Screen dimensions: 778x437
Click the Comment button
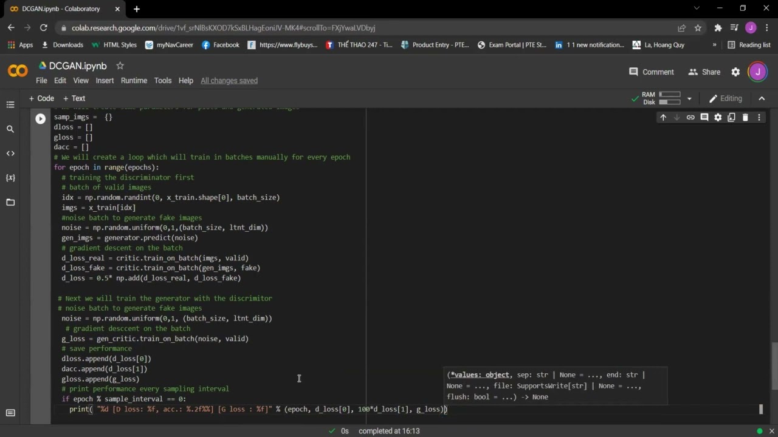(652, 72)
